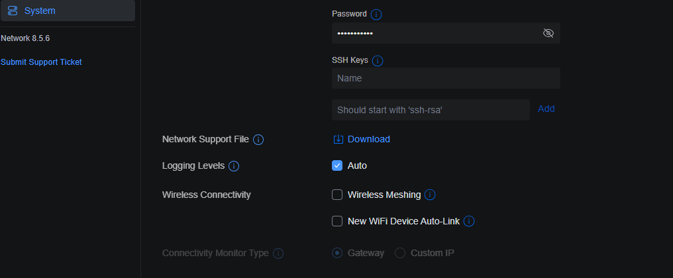Click the Add SSH key button
Image resolution: width=673 pixels, height=278 pixels.
point(546,109)
